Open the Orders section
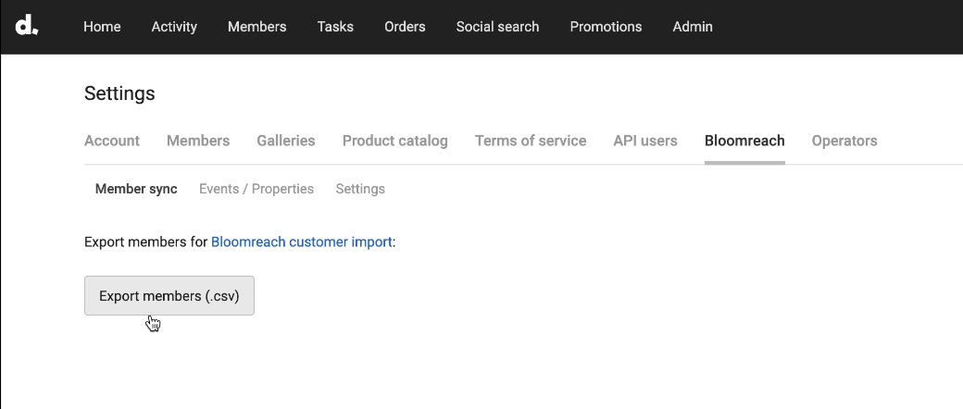 pyautogui.click(x=405, y=27)
